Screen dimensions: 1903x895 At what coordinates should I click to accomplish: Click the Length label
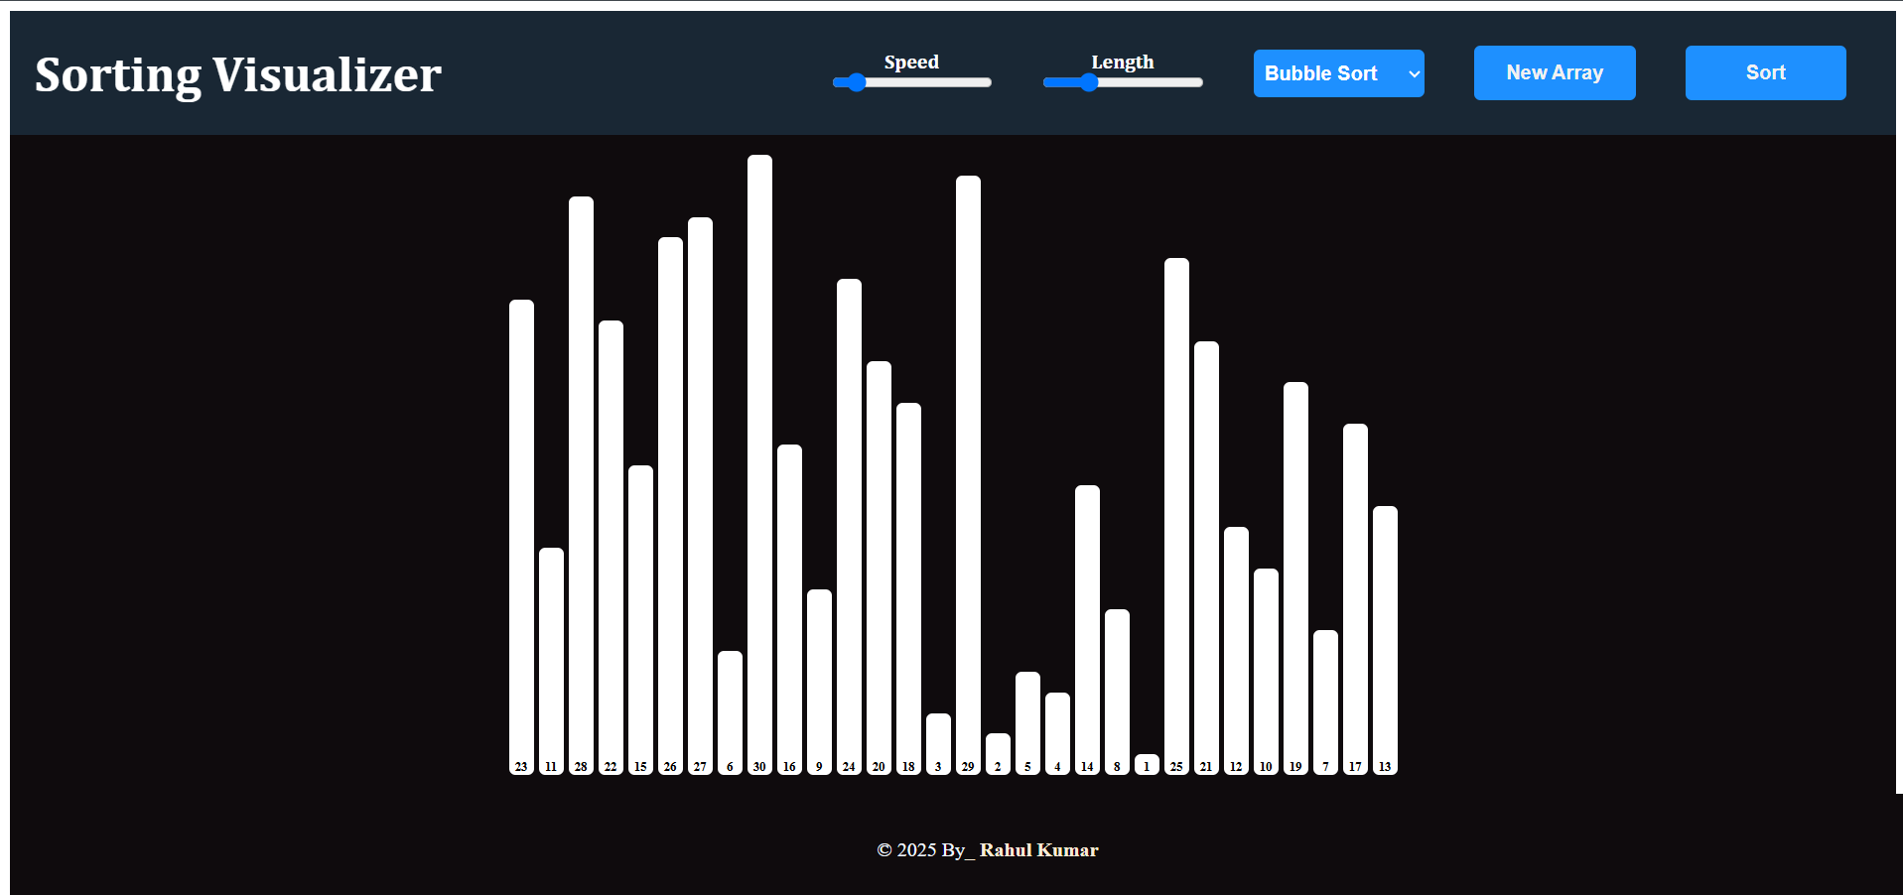click(1123, 62)
